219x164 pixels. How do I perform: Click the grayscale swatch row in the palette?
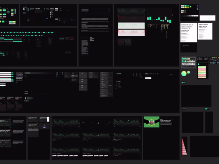pos(190,16)
